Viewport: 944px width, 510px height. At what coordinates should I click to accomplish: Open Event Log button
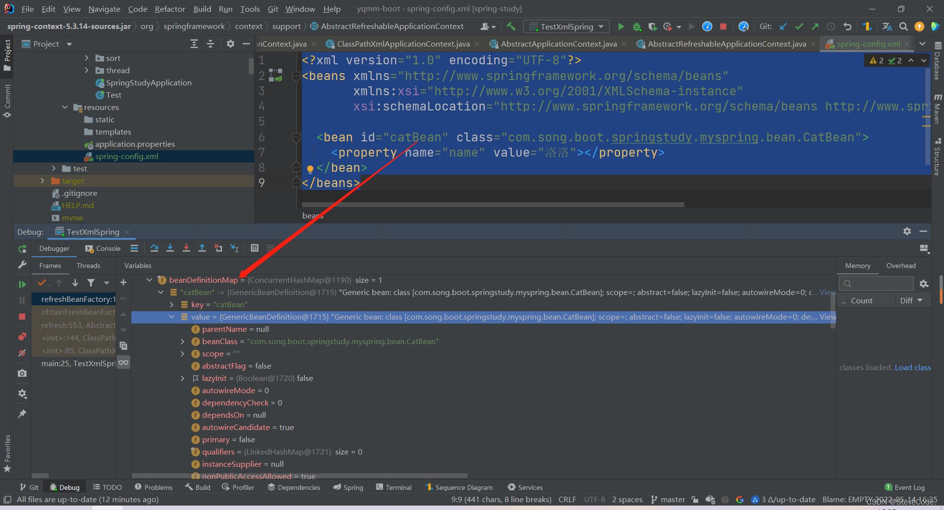[x=905, y=487]
